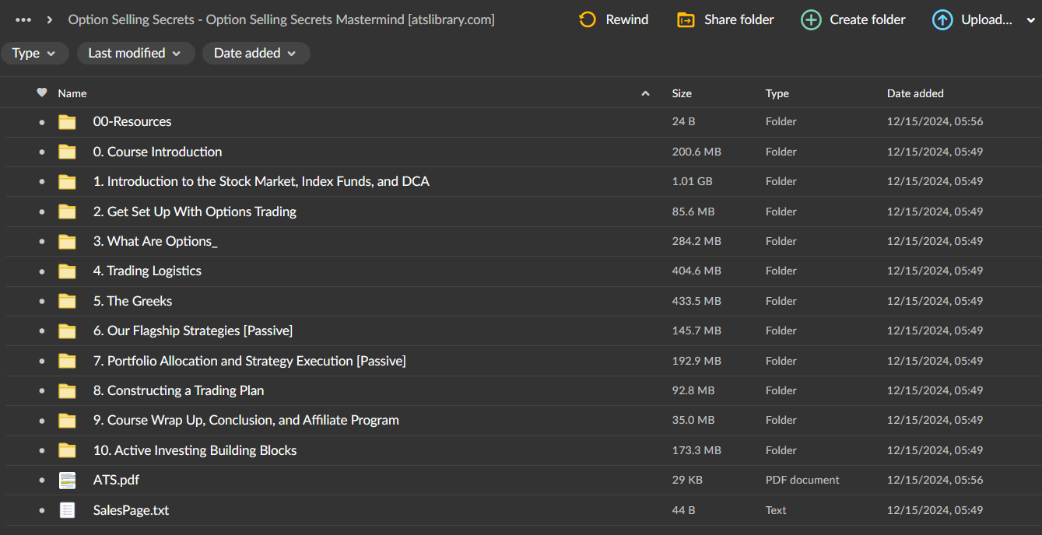The image size is (1042, 535).
Task: Toggle favorite dot for 6. Our Flagship Strategies
Action: [x=42, y=330]
